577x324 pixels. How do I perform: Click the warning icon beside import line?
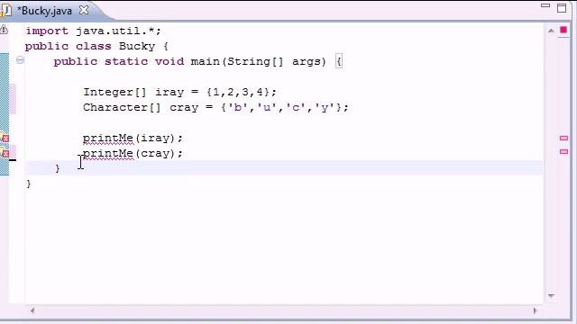tap(4, 30)
